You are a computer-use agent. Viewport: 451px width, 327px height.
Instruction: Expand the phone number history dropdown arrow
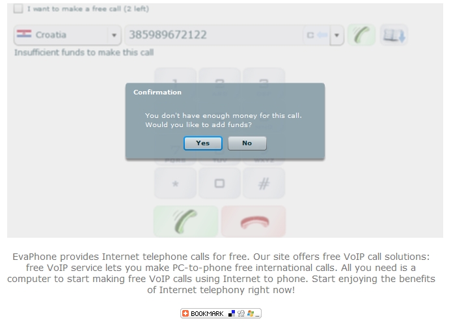336,35
